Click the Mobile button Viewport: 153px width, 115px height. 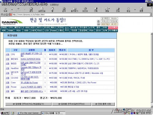(114, 18)
